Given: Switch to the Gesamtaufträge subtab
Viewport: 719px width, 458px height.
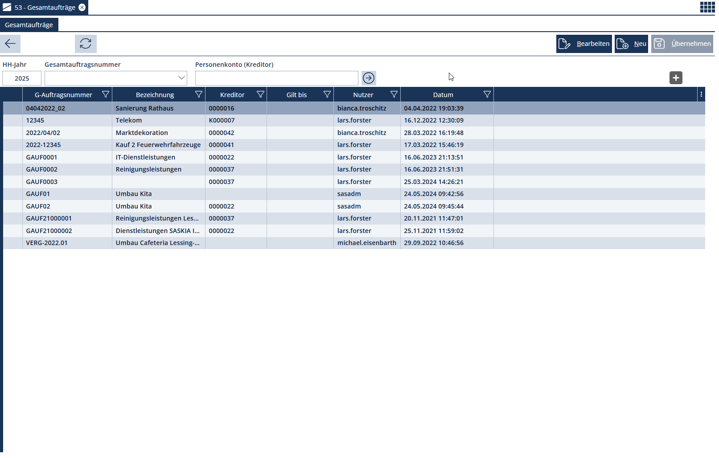Looking at the screenshot, I should click(29, 25).
